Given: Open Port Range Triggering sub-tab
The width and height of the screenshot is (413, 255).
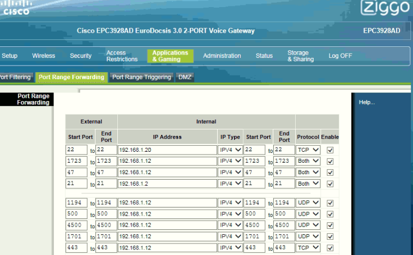Looking at the screenshot, I should (141, 78).
